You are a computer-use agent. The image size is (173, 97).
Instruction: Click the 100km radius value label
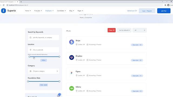point(44,60)
